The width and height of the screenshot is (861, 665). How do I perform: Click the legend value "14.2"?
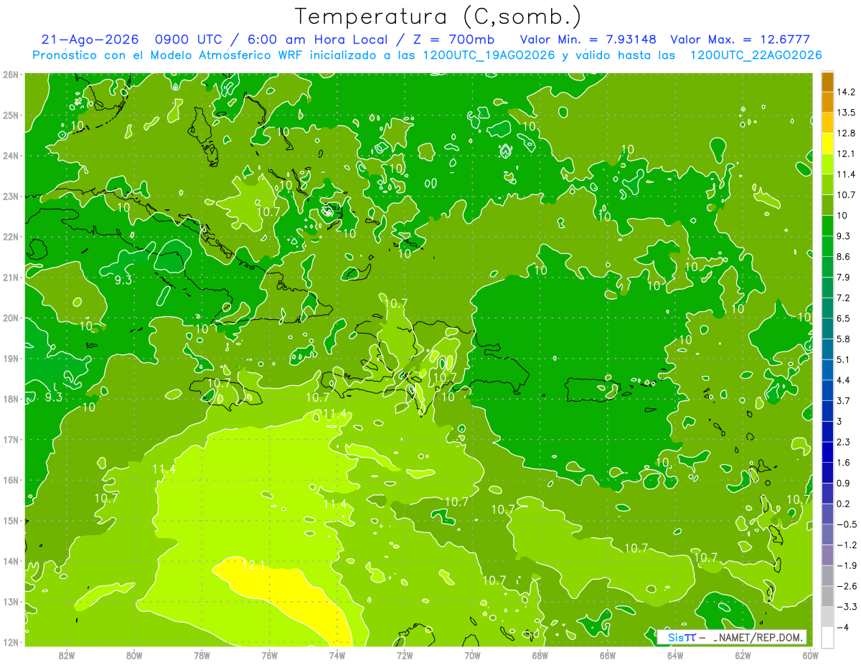tap(845, 92)
